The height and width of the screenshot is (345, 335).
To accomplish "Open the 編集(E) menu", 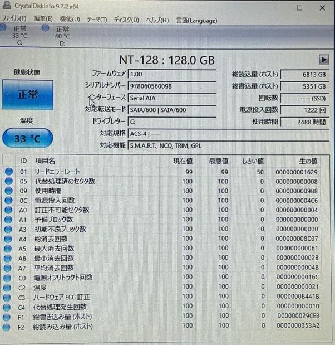I will 43,19.
